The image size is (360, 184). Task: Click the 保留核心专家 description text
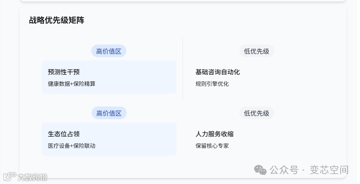pyautogui.click(x=212, y=146)
